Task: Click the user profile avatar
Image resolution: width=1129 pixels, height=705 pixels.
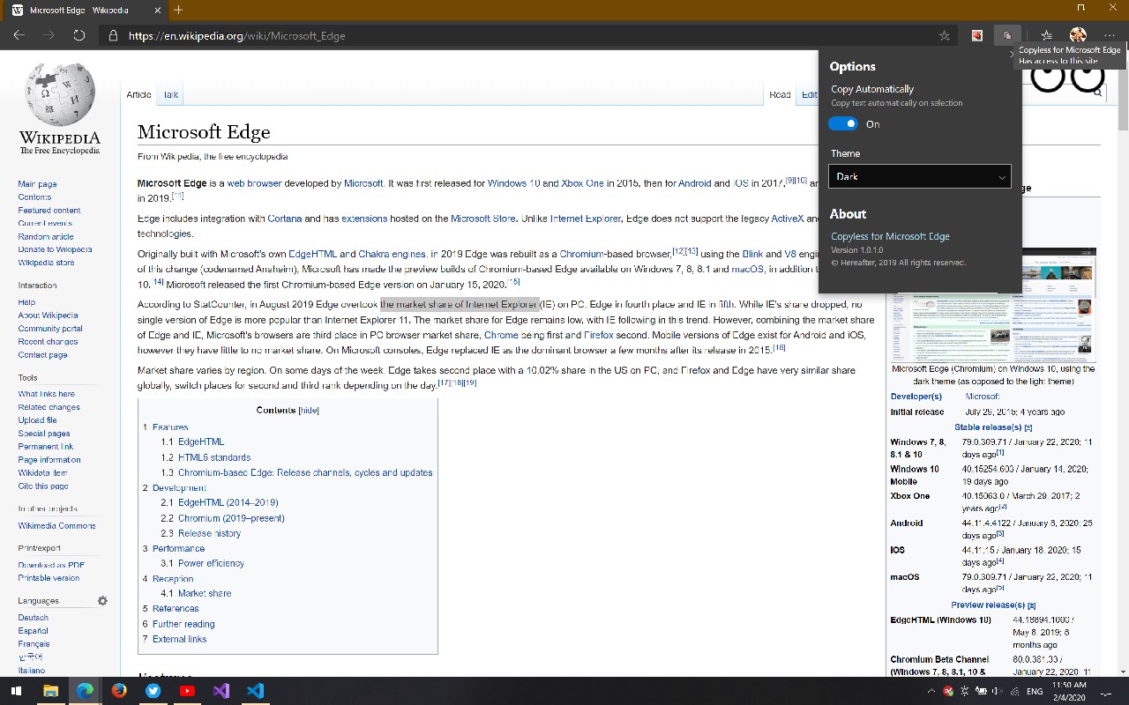Action: pos(1078,35)
